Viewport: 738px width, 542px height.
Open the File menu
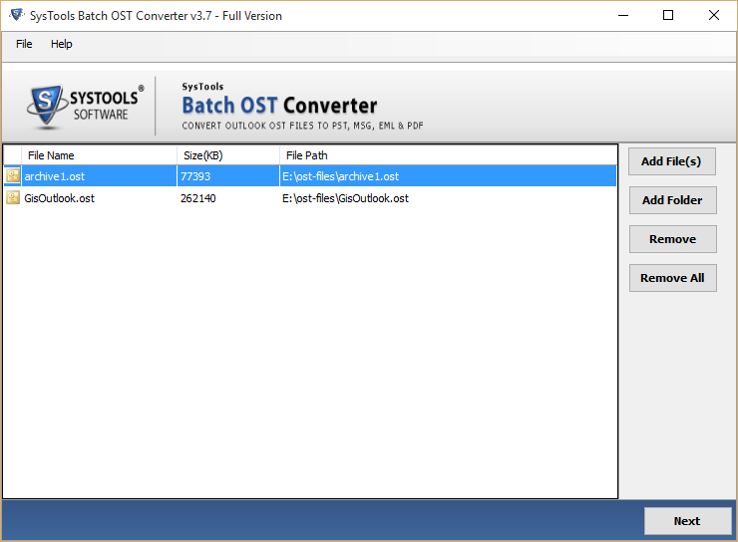point(24,44)
